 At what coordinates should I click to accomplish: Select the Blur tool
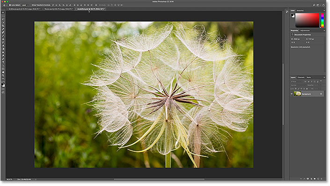click(3, 52)
